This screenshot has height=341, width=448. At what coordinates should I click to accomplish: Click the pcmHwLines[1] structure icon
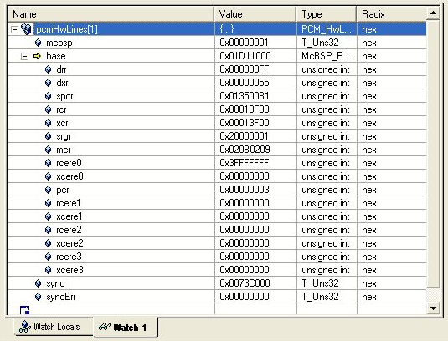[26, 28]
